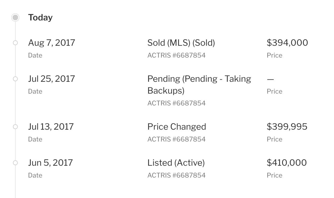Screen dimensions: 334x198
Task: Select the Jul 25, 2017 date
Action: point(52,79)
